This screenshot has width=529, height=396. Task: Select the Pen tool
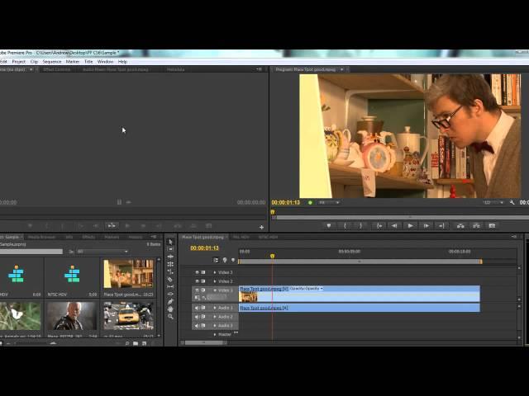(x=170, y=301)
